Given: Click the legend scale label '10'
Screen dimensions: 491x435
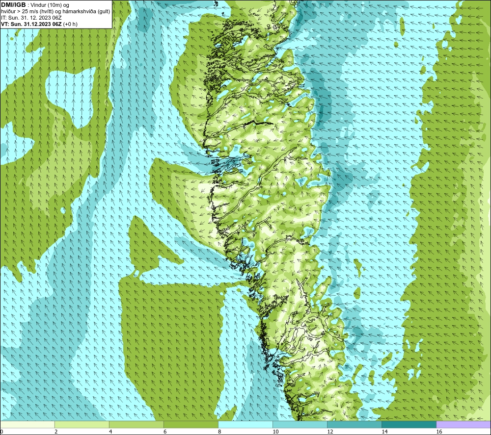Looking at the screenshot, I should coord(275,432).
